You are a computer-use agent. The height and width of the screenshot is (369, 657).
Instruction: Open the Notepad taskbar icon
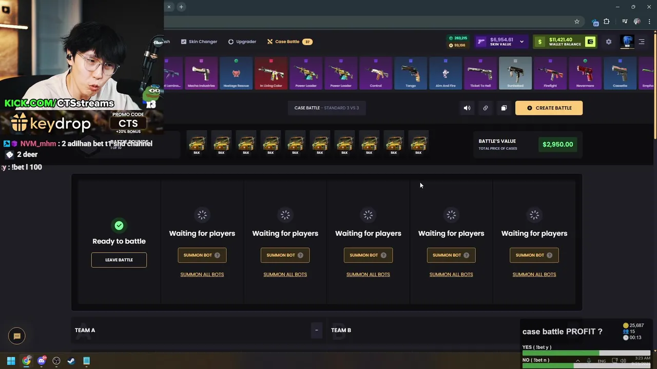86,361
